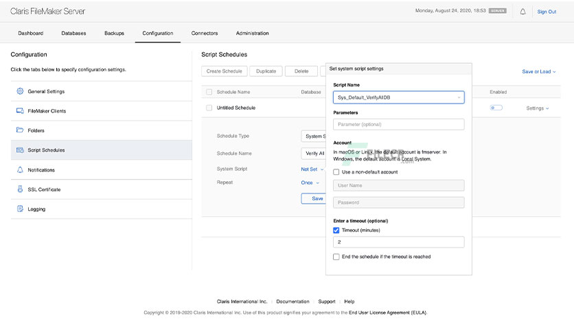Image resolution: width=574 pixels, height=332 pixels.
Task: Tick the select-all checkbox in the table header
Action: click(x=209, y=92)
